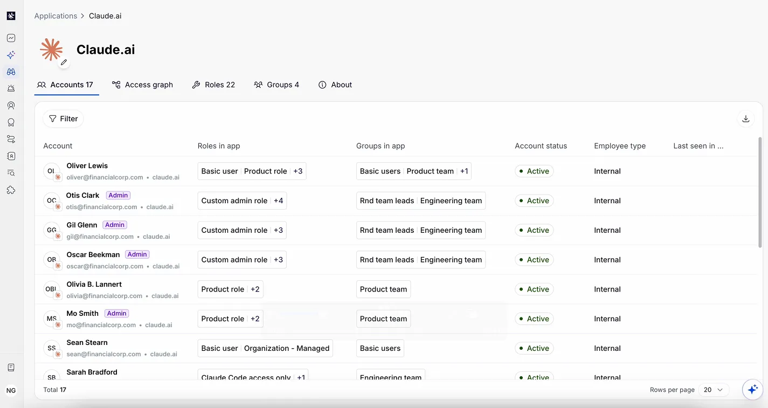This screenshot has height=408, width=768.
Task: Open the sparkle AI sidebar icon
Action: (11, 55)
